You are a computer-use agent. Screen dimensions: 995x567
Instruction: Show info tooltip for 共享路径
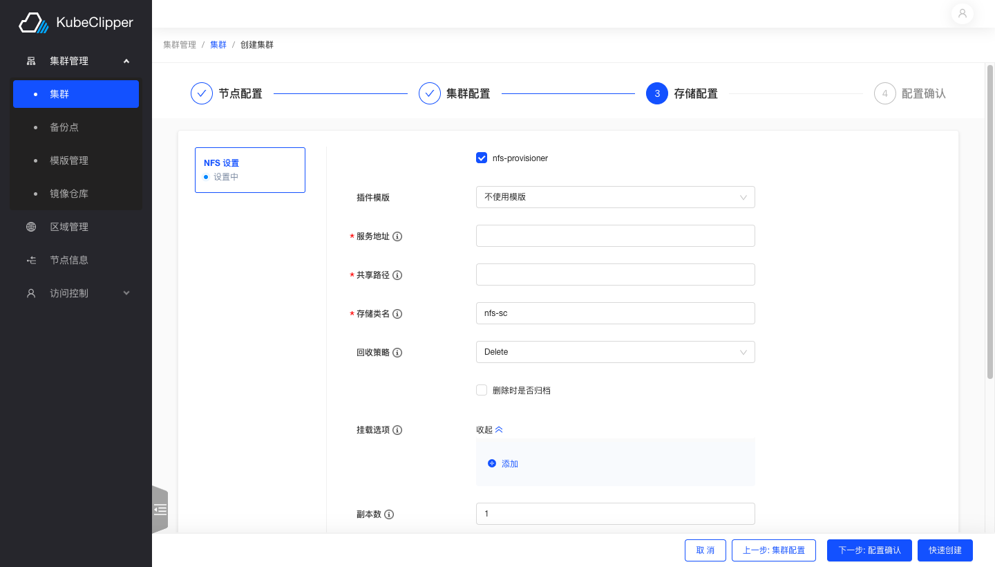click(397, 275)
